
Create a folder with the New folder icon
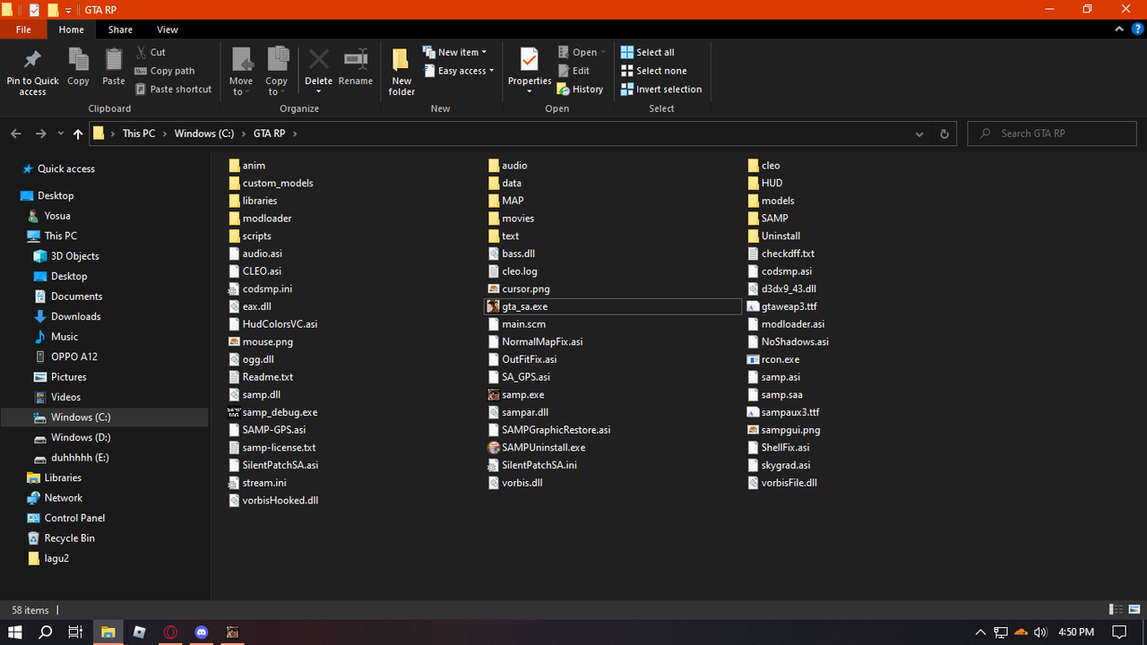pos(401,60)
